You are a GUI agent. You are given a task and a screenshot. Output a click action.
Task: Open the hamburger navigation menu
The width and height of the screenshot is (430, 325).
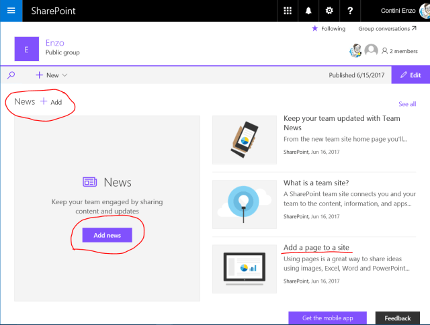pyautogui.click(x=11, y=11)
